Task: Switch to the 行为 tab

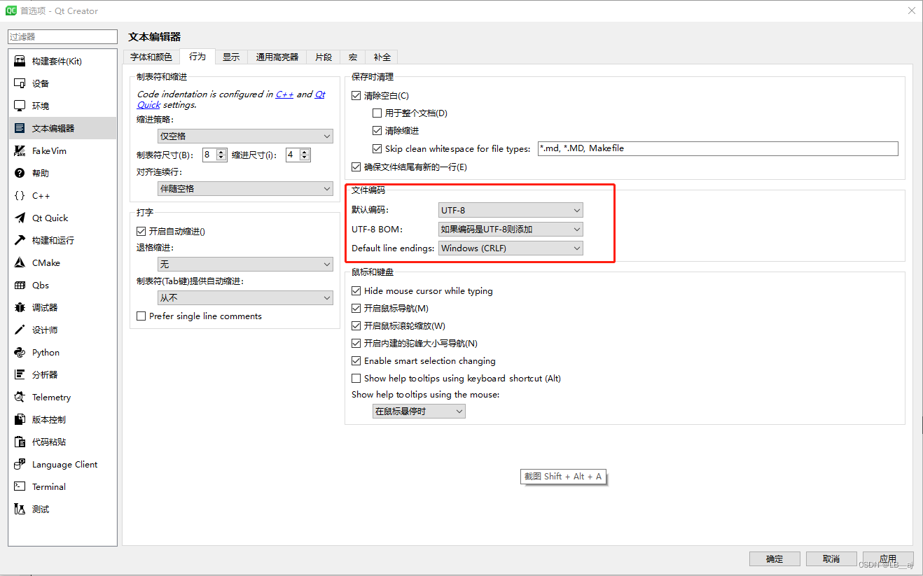Action: click(x=197, y=56)
